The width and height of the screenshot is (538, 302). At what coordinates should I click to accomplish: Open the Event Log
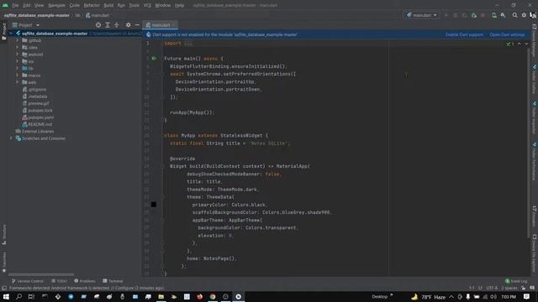[x=515, y=281]
